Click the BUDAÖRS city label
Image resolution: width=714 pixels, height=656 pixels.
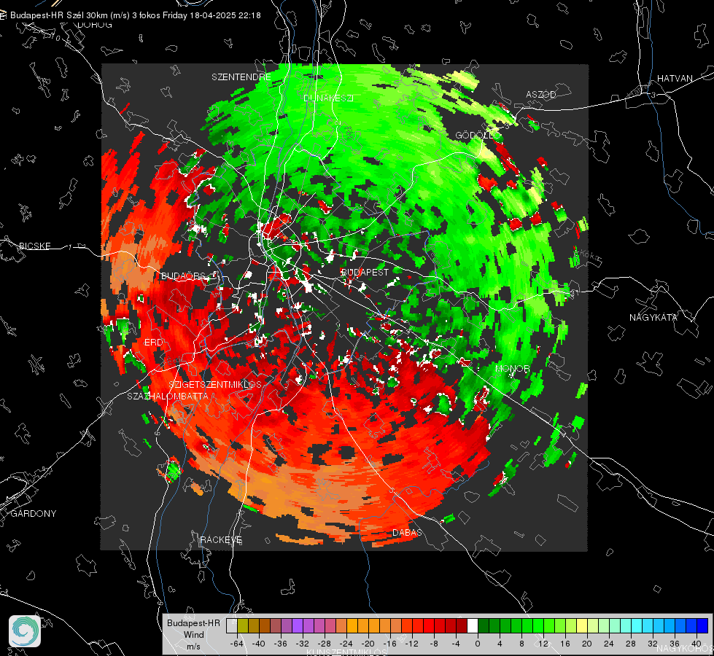(x=183, y=276)
